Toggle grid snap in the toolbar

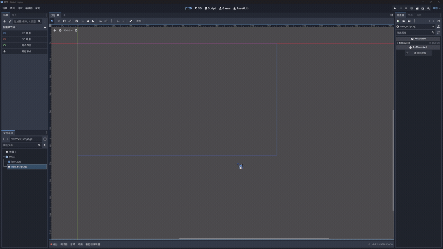[x=106, y=21]
